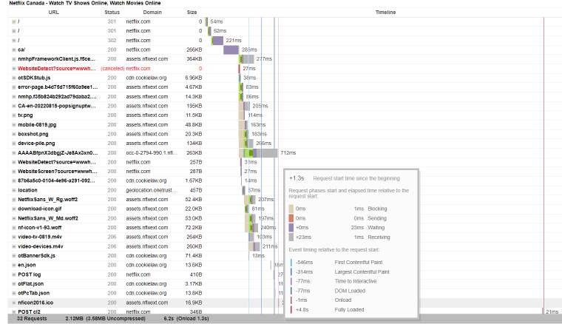This screenshot has height=324, width=562.
Task: Select the NetflixSans_W_Md.woff2 URL
Action: coord(47,218)
